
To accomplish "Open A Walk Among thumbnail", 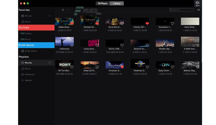I will [x=190, y=42].
